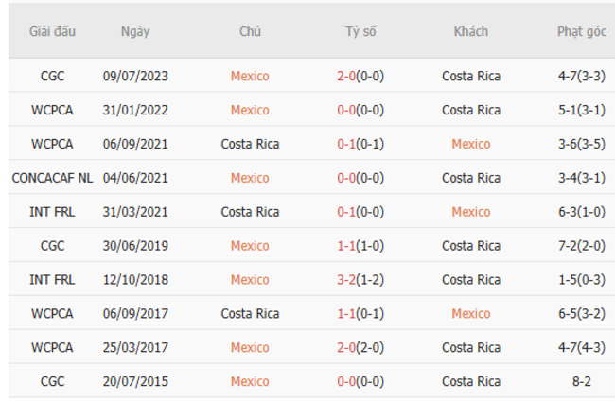This screenshot has width=615, height=402.
Task: Click home team Costa Rica on 31/03/2021
Action: click(250, 212)
